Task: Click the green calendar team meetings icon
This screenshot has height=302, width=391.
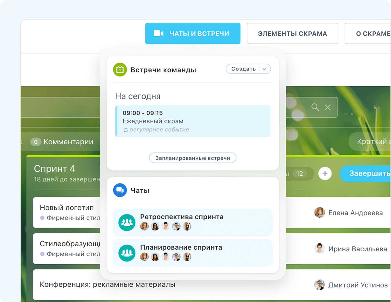Action: (120, 70)
